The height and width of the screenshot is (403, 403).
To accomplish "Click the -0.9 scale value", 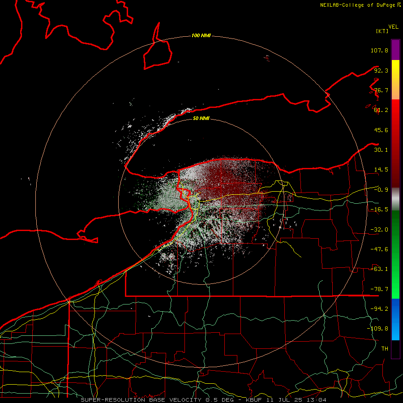I will pyautogui.click(x=381, y=190).
